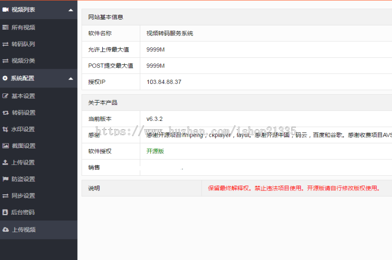Select the 所有视频 sidebar entry
The image size is (392, 260).
click(23, 27)
